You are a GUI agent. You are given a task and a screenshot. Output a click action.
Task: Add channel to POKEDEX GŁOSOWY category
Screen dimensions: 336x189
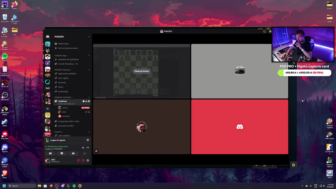pos(89,97)
